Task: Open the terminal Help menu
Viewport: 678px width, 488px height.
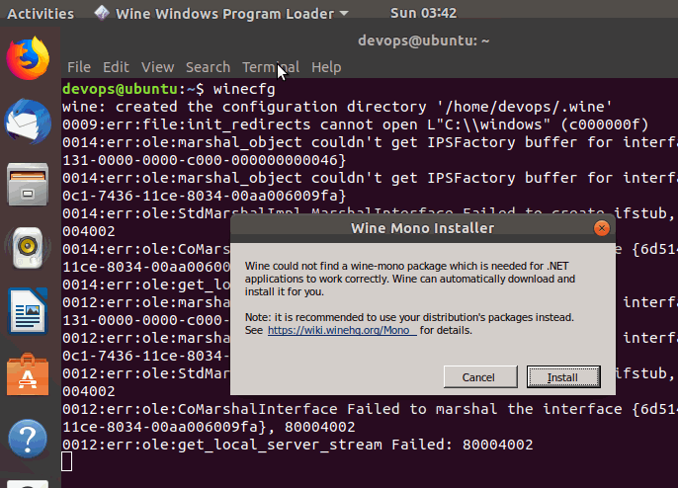Action: [x=326, y=67]
